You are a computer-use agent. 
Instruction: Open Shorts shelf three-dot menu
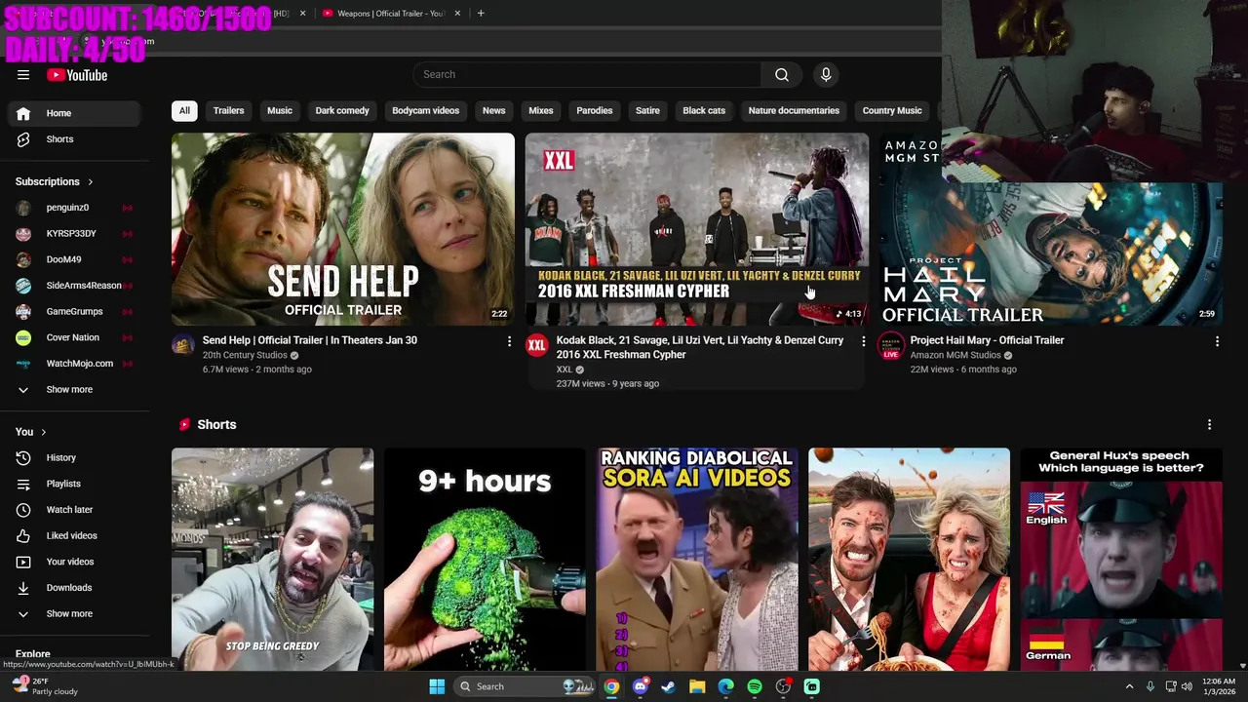coord(1209,425)
